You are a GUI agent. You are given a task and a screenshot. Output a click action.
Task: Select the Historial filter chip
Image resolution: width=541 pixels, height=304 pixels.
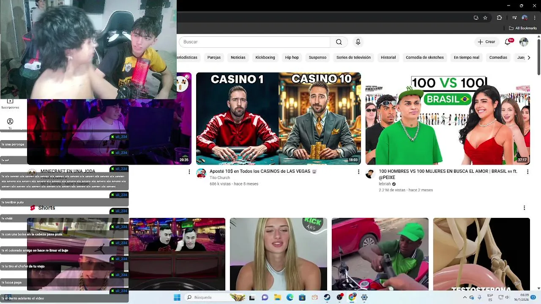tap(388, 57)
